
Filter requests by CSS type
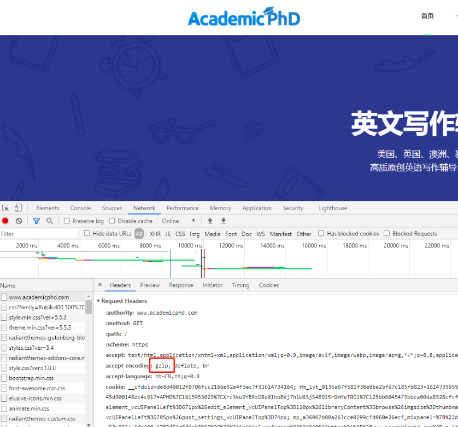pos(180,234)
